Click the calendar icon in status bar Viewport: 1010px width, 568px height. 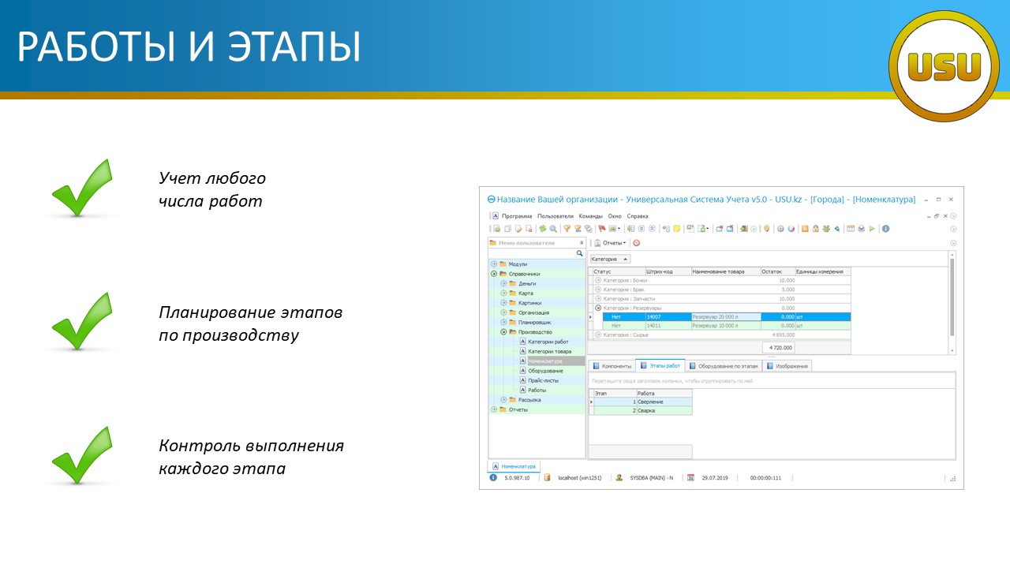[x=690, y=477]
